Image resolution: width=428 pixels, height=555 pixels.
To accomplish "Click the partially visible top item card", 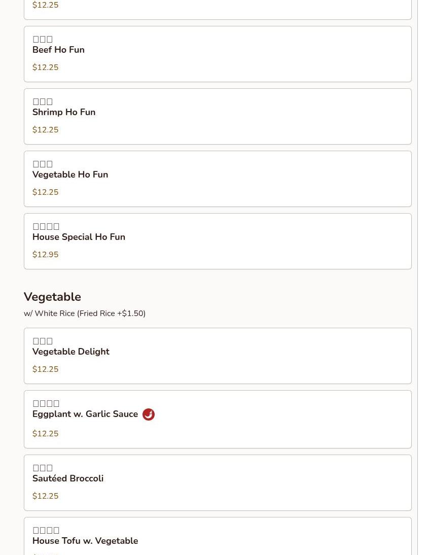I will [x=218, y=10].
